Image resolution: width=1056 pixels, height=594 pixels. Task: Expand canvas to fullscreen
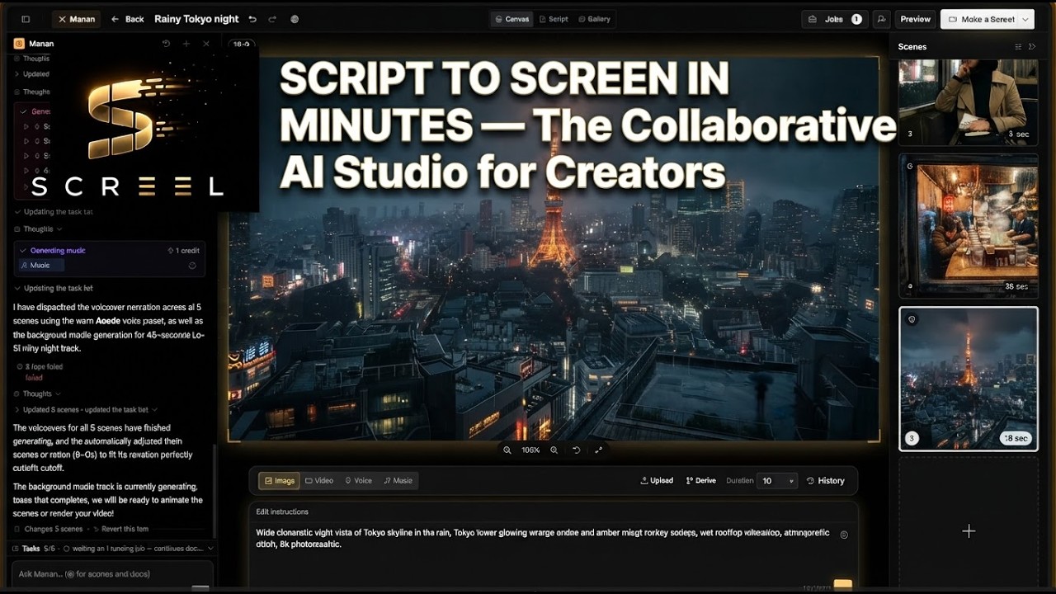click(x=599, y=450)
